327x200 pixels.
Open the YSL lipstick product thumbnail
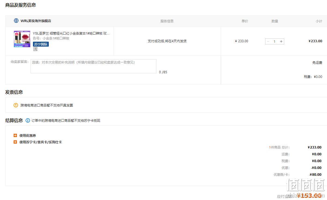(22, 39)
